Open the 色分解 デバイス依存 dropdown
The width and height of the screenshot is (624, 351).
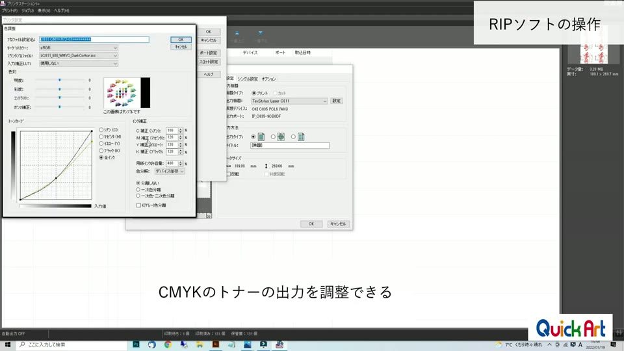tap(170, 171)
